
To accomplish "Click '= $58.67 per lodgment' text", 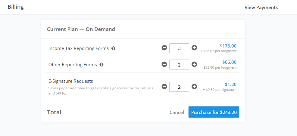I will [x=218, y=51].
